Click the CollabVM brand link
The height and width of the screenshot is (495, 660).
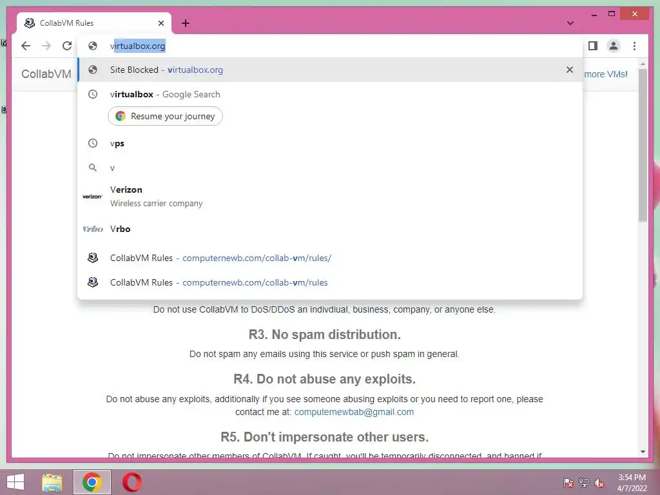coord(46,74)
